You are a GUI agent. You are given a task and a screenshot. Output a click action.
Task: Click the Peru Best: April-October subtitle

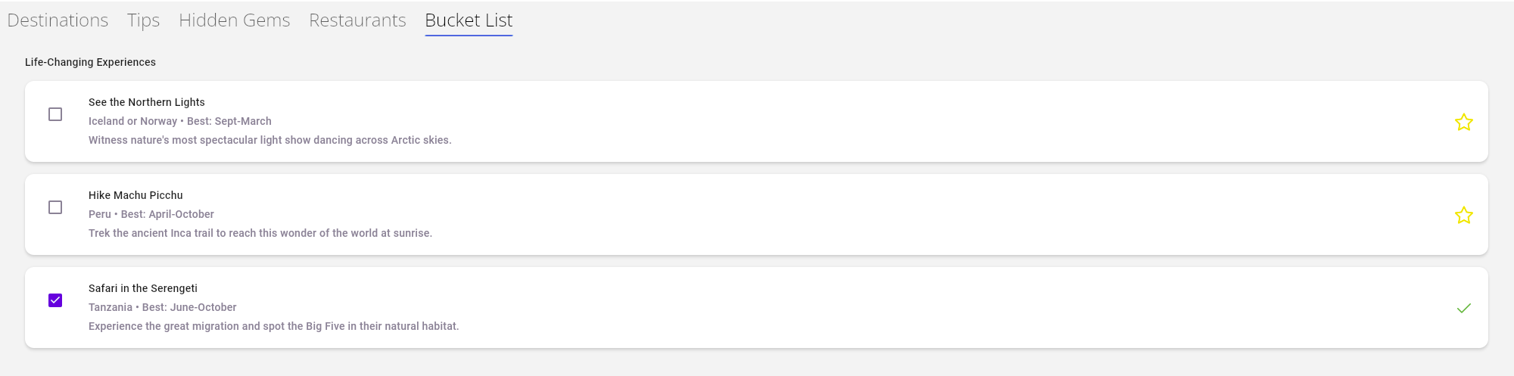pos(151,214)
